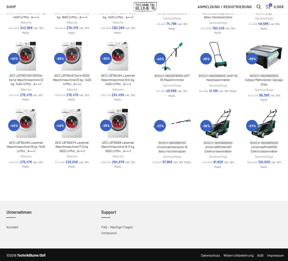The image size is (288, 261).
Task: Click BOSCH 06008B3101 Universalchainpole 18 title
Action: pyautogui.click(x=172, y=147)
